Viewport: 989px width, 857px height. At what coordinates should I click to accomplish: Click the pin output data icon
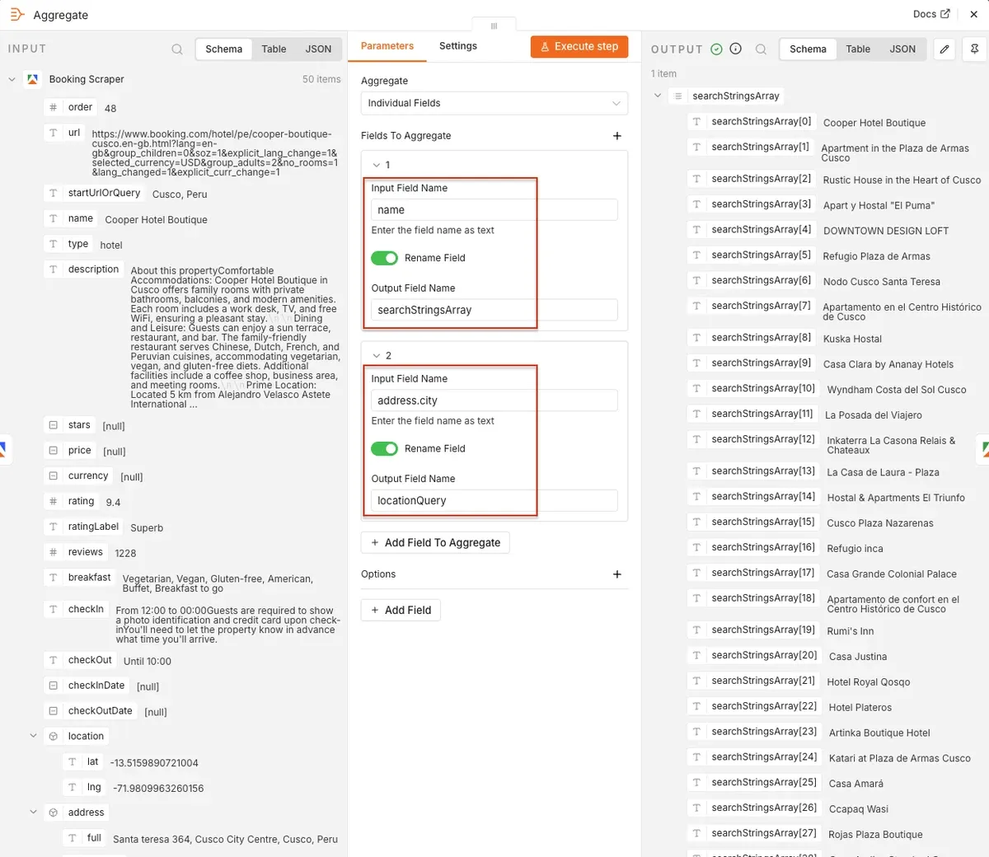click(x=974, y=49)
